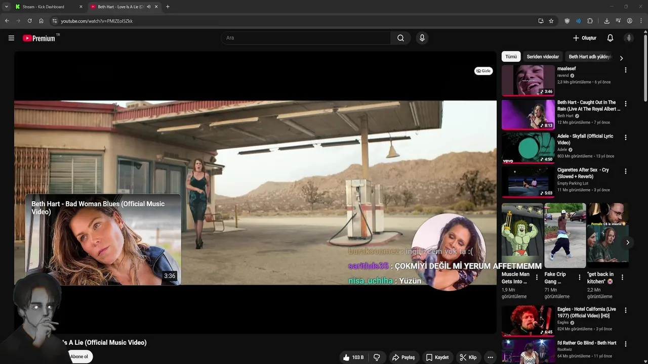The height and width of the screenshot is (364, 648).
Task: Open more actions ellipsis below video
Action: (x=490, y=357)
